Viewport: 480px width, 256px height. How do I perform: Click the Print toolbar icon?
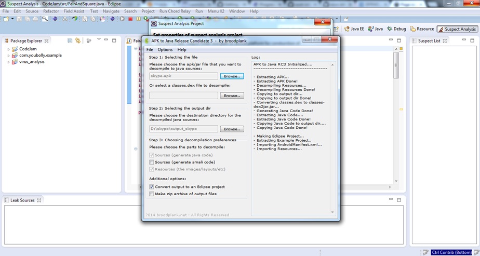pos(35,19)
